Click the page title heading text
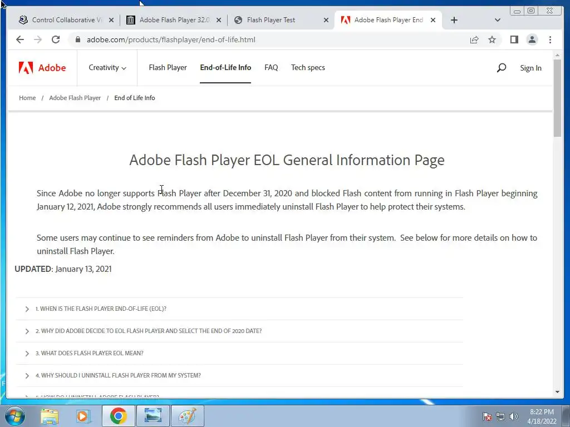The height and width of the screenshot is (427, 570). (x=287, y=160)
